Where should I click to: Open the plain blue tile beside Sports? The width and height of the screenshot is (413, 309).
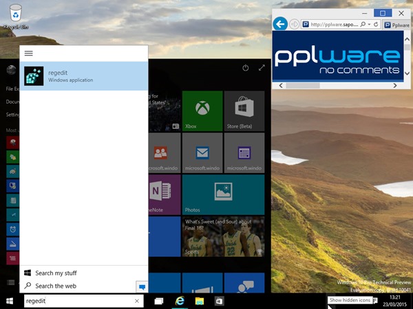pyautogui.click(x=165, y=236)
